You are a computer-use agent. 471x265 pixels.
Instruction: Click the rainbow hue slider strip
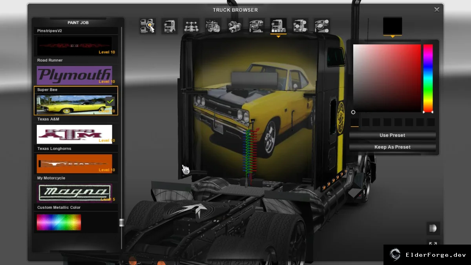click(x=428, y=79)
